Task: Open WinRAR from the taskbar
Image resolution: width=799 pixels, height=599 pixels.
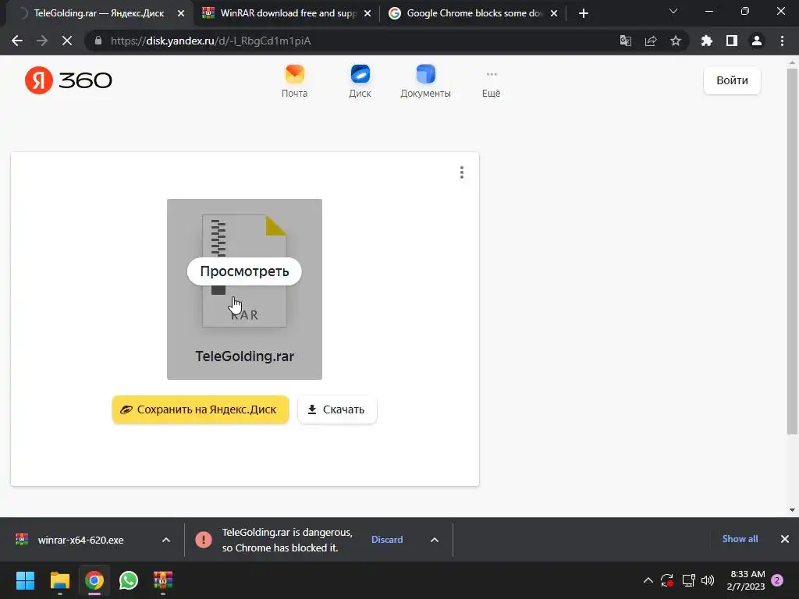Action: (x=163, y=580)
